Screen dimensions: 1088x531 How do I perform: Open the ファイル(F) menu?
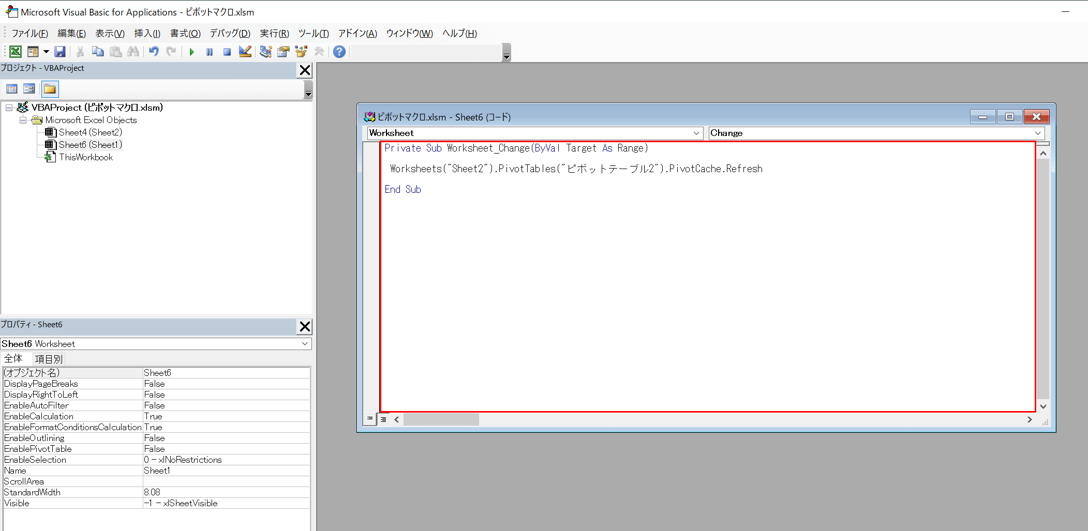point(29,34)
